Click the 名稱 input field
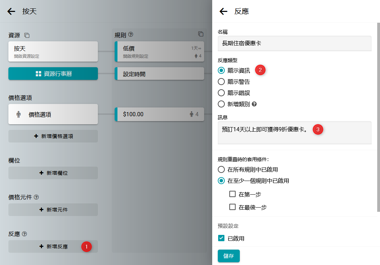Screen dimensions: 380x265 point(294,44)
